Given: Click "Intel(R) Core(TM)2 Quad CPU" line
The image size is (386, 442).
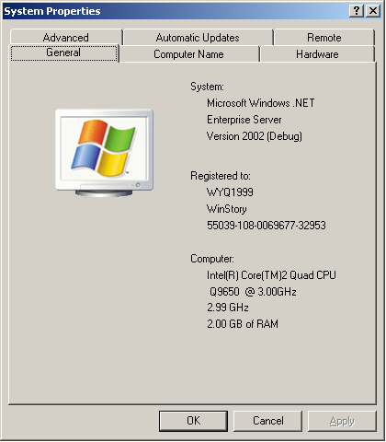Looking at the screenshot, I should tap(271, 275).
